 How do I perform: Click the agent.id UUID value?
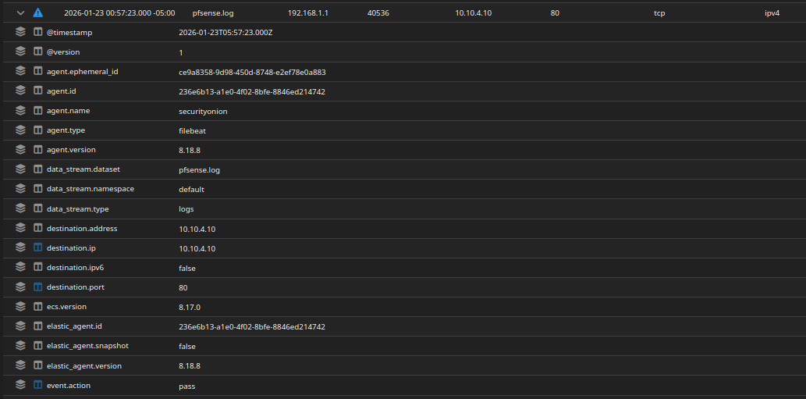[x=252, y=91]
